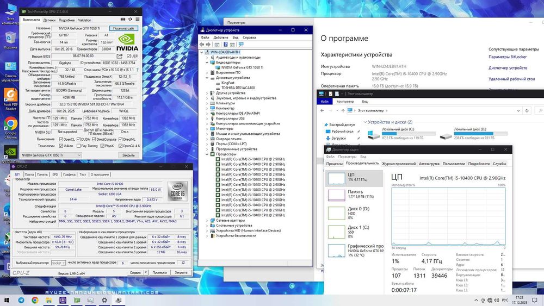Open Foxit PDF Reader desktop icon
The height and width of the screenshot is (306, 544).
point(10,99)
